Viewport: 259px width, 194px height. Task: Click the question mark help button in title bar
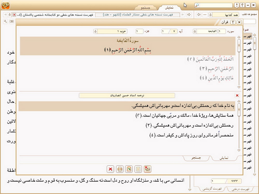(242, 5)
